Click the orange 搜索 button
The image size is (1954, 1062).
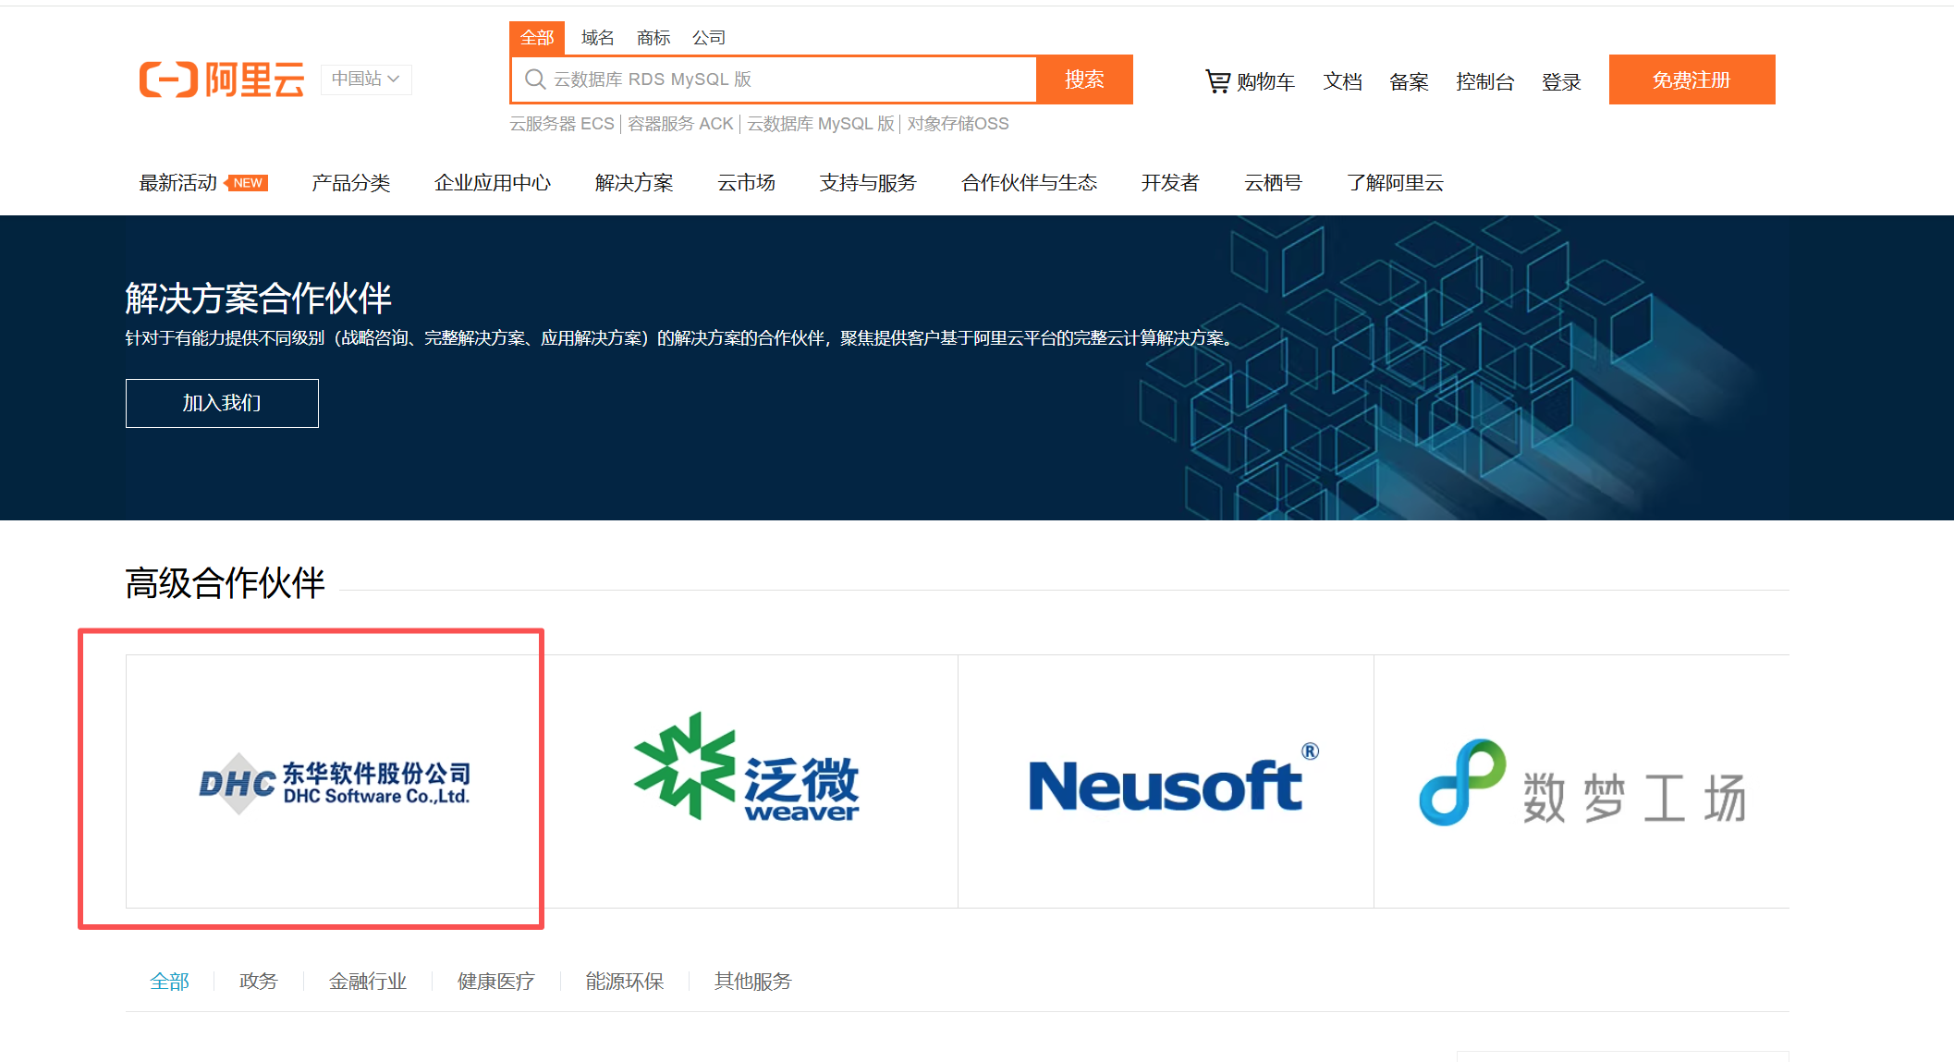tap(1084, 79)
